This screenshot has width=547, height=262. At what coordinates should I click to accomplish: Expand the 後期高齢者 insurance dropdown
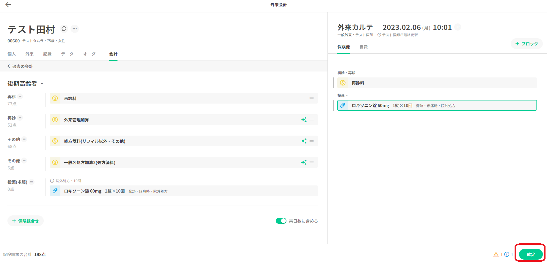[x=42, y=84]
